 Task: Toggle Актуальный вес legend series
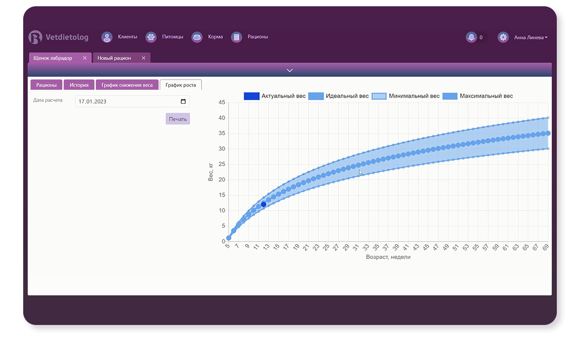(x=275, y=96)
